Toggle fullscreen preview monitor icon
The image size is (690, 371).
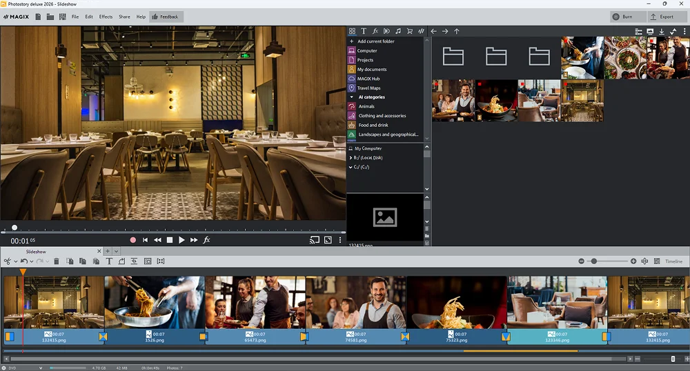pos(328,240)
